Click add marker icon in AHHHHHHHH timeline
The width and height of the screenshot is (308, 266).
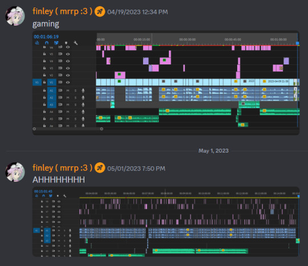[x=58, y=196]
